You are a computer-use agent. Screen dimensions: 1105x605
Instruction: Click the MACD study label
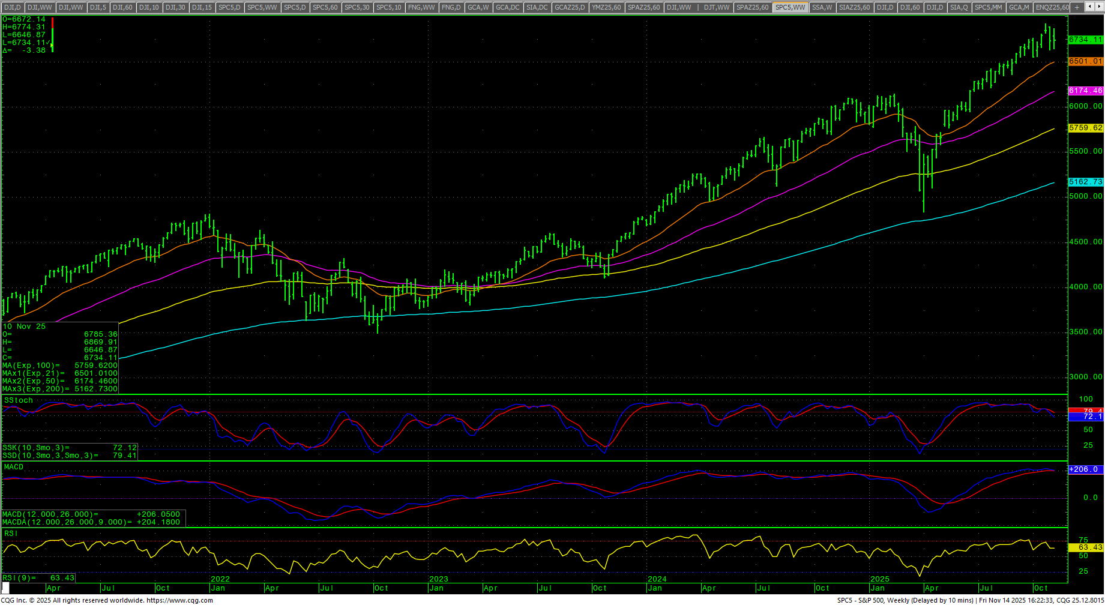(14, 467)
